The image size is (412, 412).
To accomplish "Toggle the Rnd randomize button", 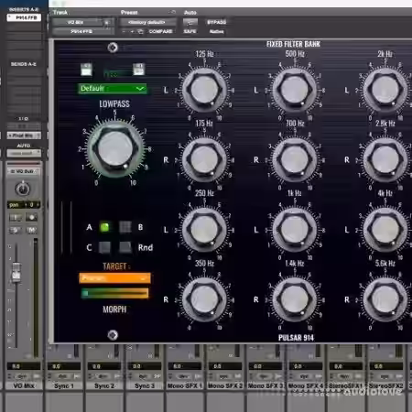I will (x=125, y=247).
